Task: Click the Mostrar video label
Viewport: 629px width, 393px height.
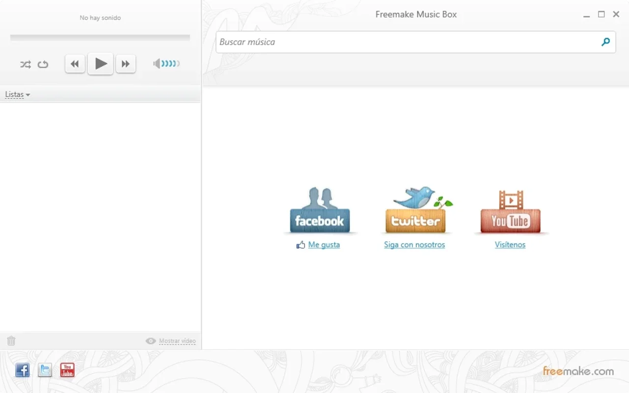Action: [177, 341]
